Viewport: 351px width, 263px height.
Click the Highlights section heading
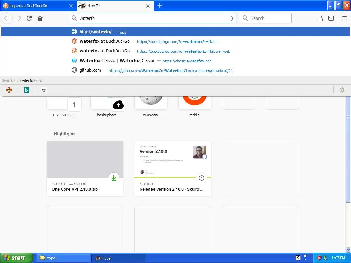coord(64,134)
